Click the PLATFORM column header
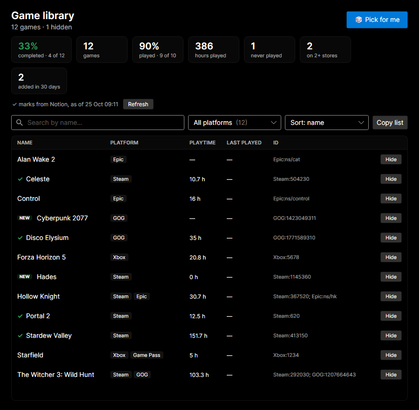 [124, 143]
